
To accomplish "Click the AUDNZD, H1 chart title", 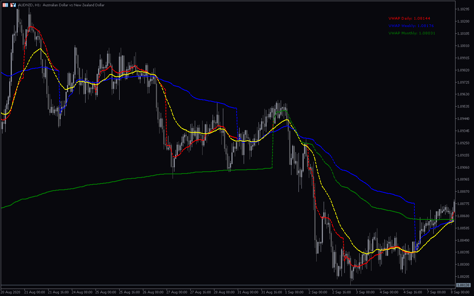I will tap(61, 5).
